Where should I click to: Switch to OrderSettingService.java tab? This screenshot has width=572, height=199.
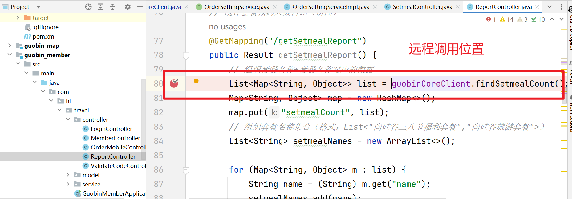237,7
